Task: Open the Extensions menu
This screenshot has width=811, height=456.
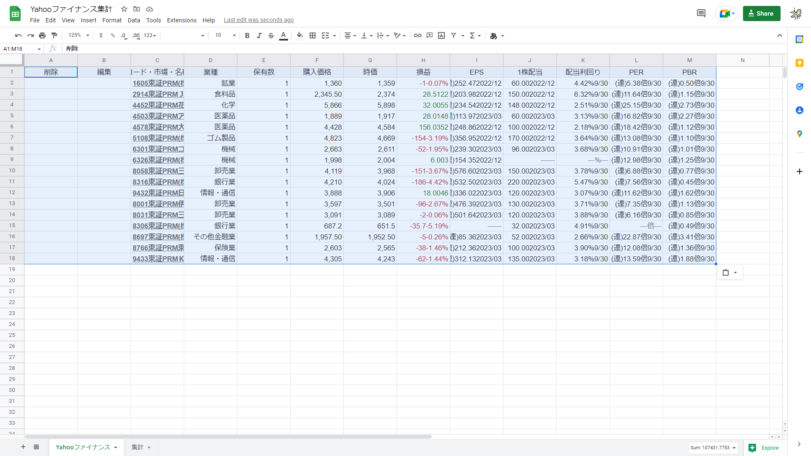Action: pyautogui.click(x=181, y=20)
